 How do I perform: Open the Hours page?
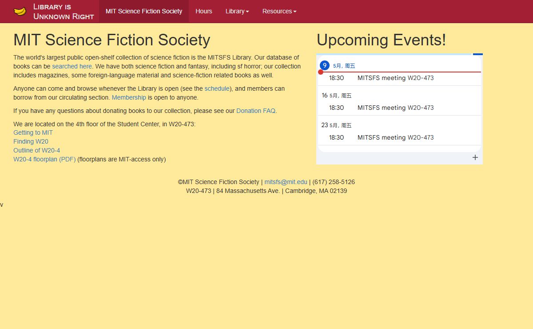coord(204,11)
